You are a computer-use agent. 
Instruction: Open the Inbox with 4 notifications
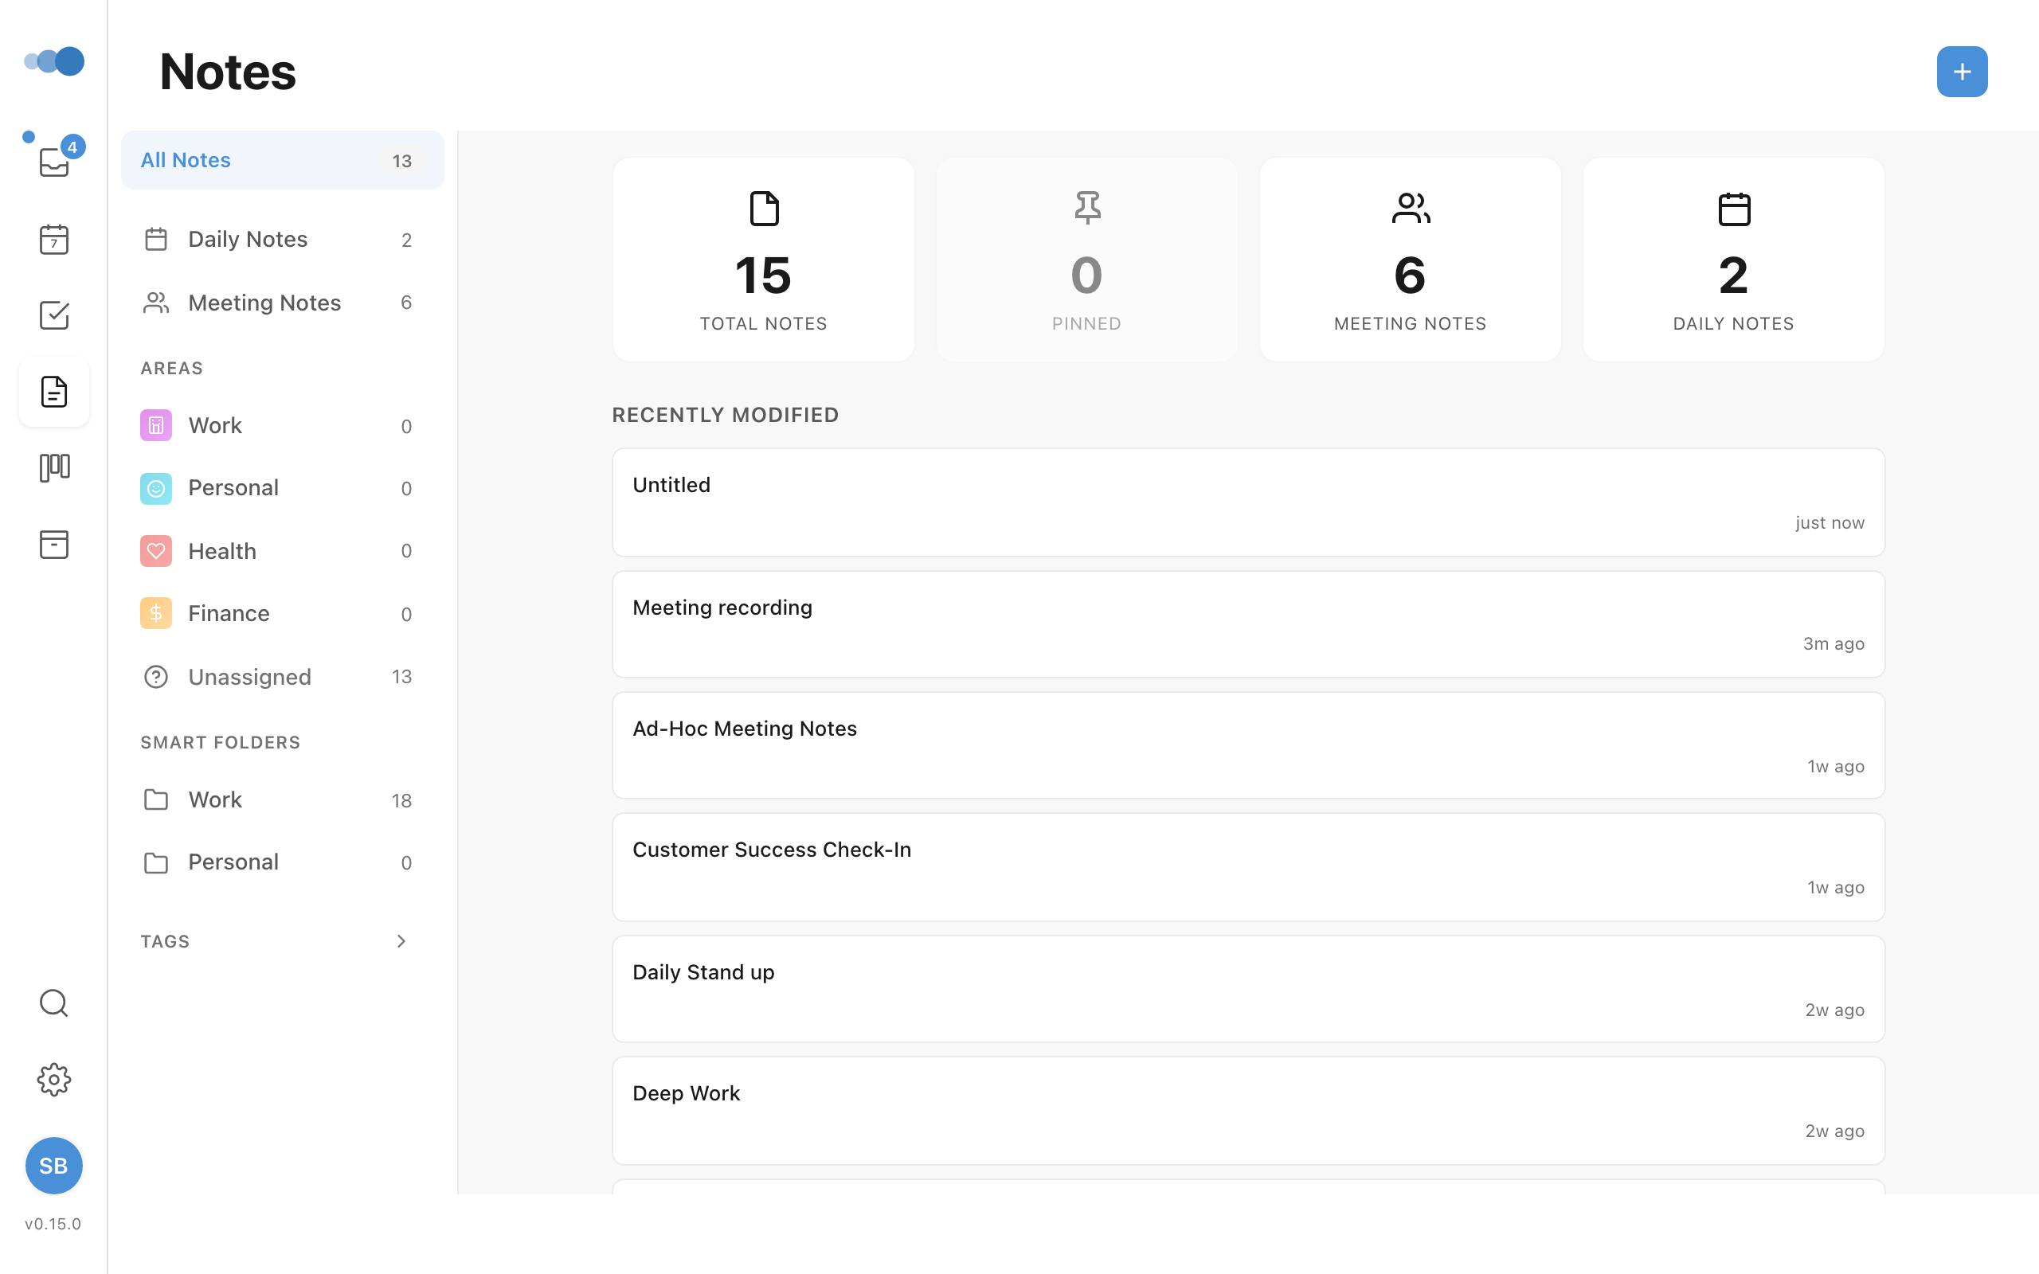[54, 162]
